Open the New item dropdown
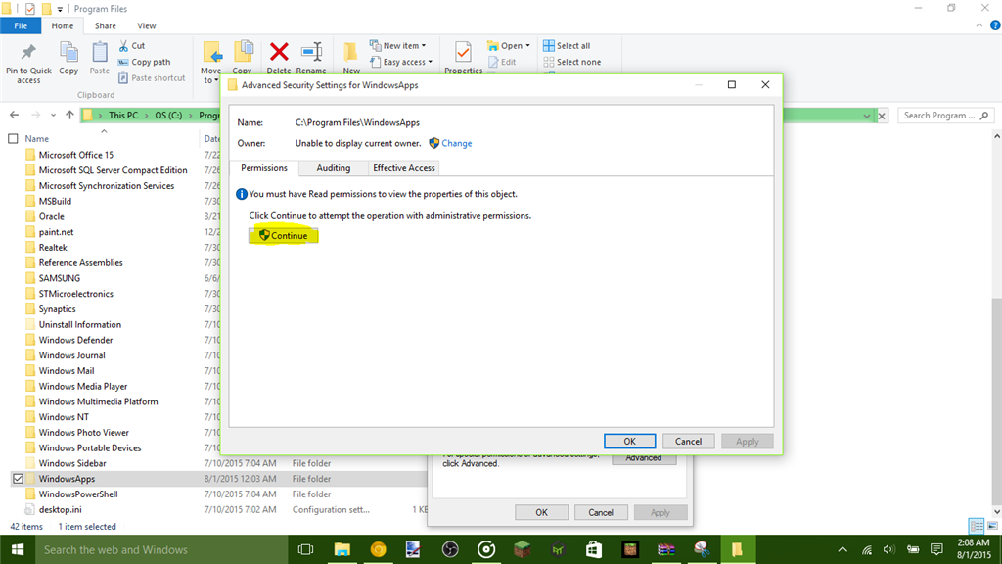The image size is (1002, 564). [x=397, y=45]
